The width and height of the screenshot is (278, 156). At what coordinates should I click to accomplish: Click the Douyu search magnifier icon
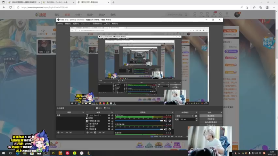[186, 15]
